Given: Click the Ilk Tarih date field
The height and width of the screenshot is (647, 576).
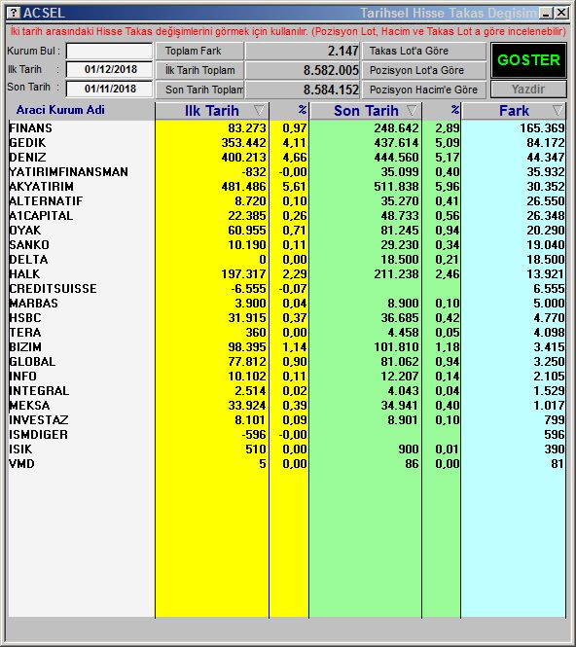Looking at the screenshot, I should [109, 69].
